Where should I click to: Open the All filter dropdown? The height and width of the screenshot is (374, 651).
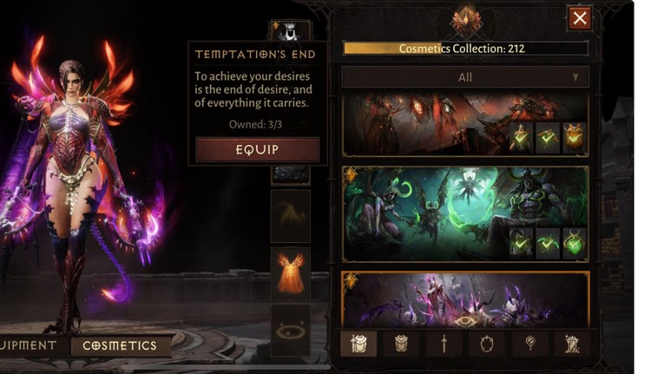pos(465,77)
